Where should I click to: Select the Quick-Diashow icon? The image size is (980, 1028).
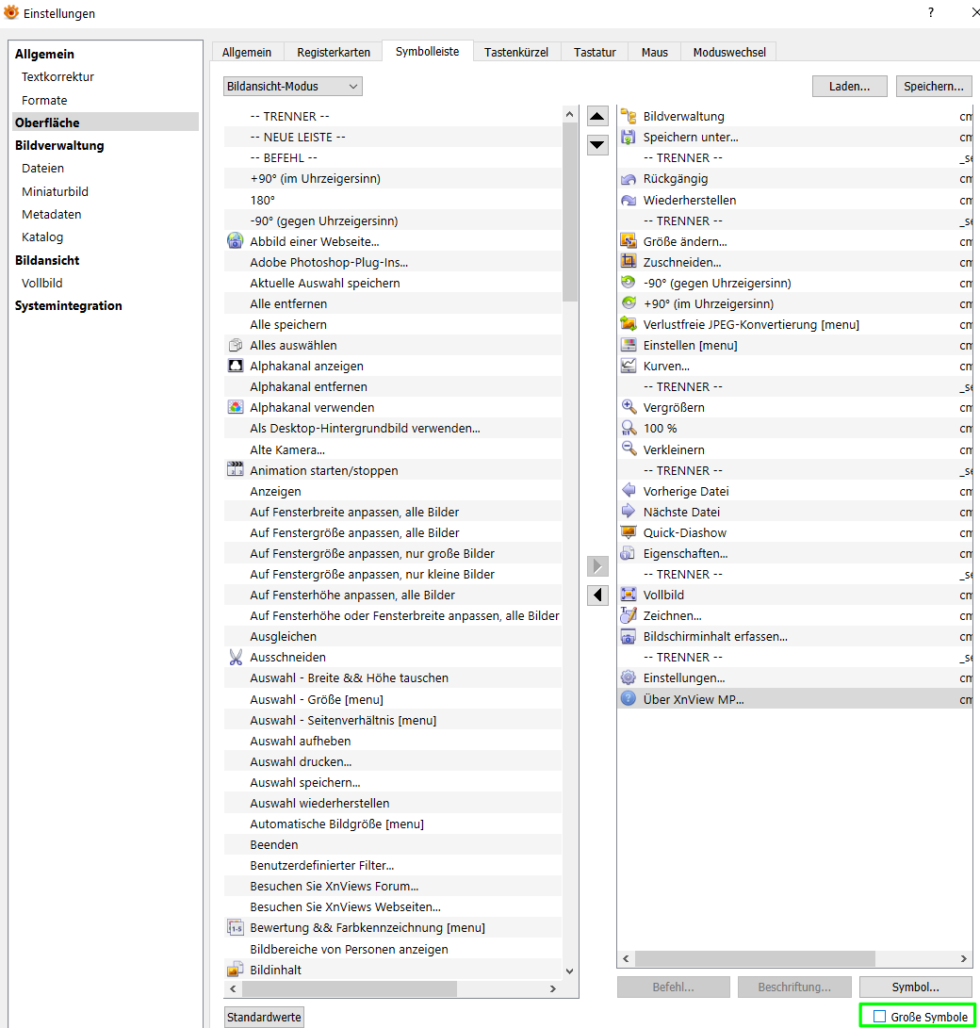pyautogui.click(x=629, y=532)
